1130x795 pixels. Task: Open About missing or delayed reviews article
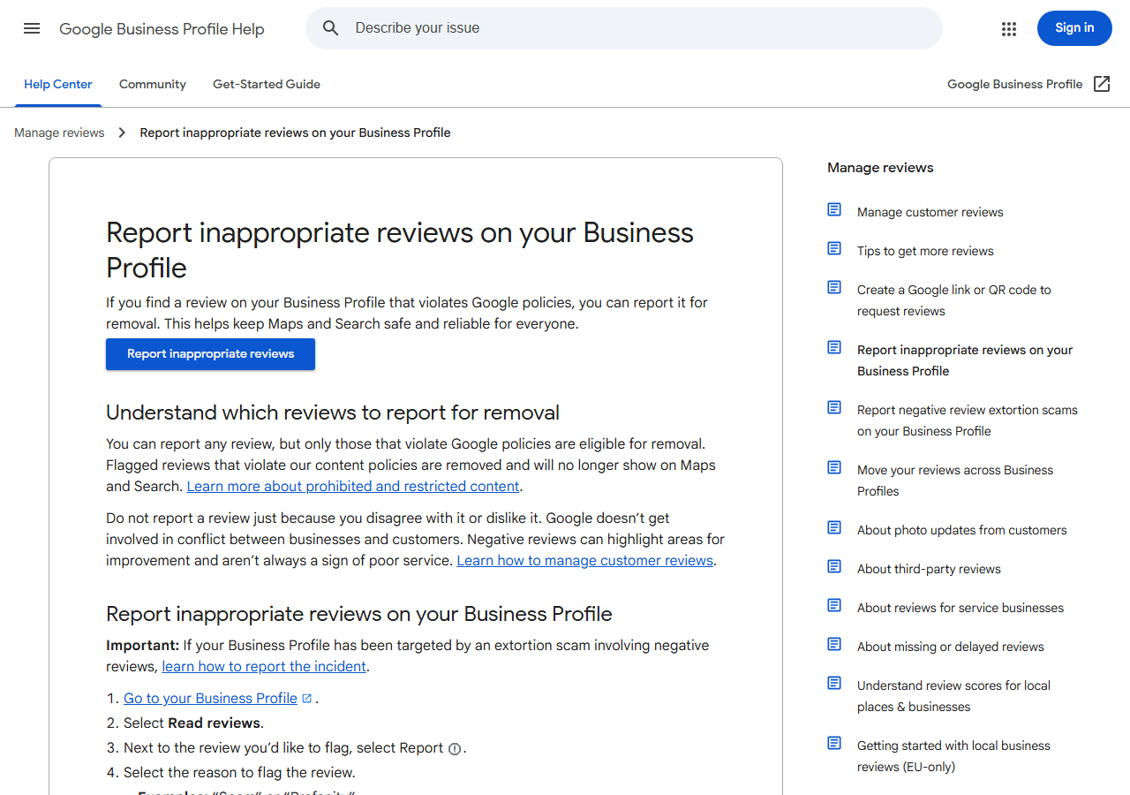pyautogui.click(x=951, y=647)
